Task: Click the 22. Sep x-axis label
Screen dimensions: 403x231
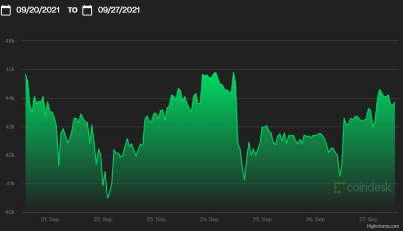Action: (x=103, y=220)
